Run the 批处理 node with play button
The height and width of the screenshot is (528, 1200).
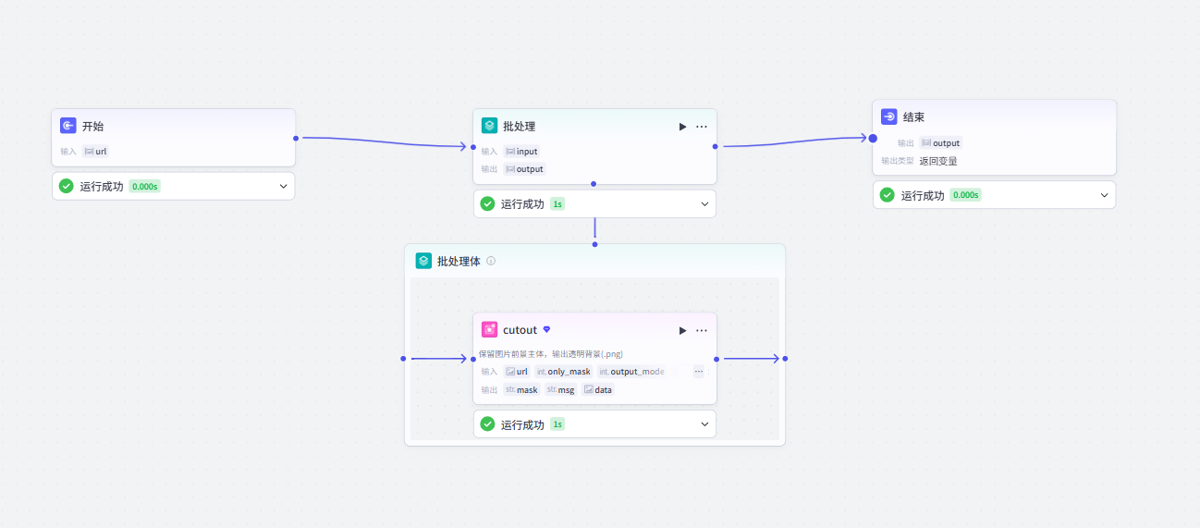click(682, 127)
